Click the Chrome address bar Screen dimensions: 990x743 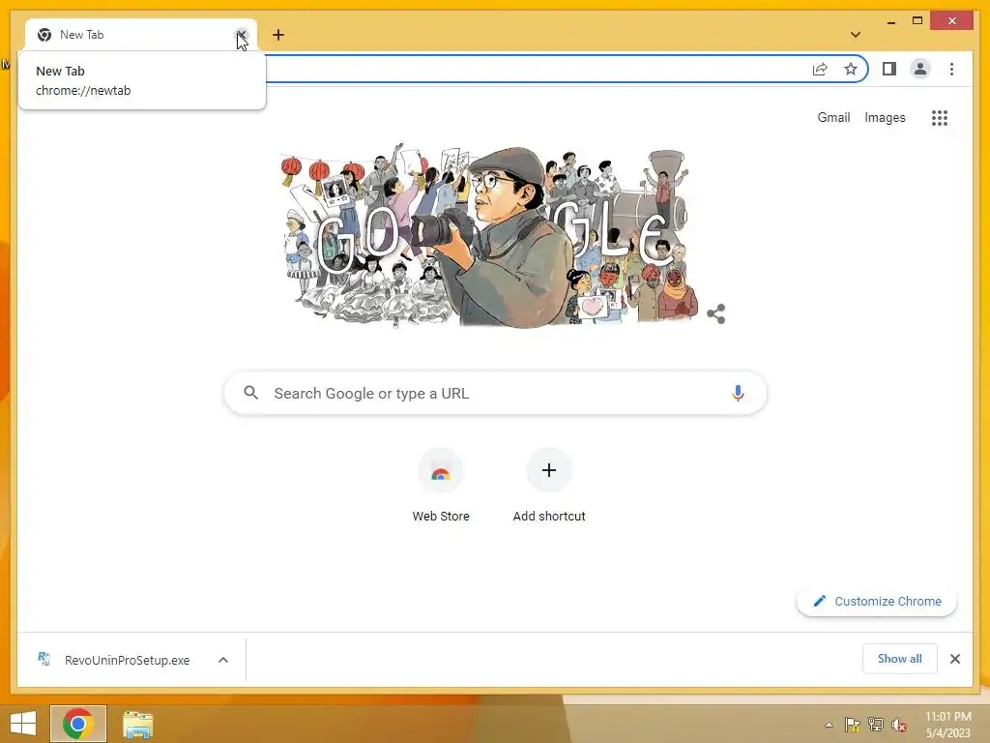(537, 69)
